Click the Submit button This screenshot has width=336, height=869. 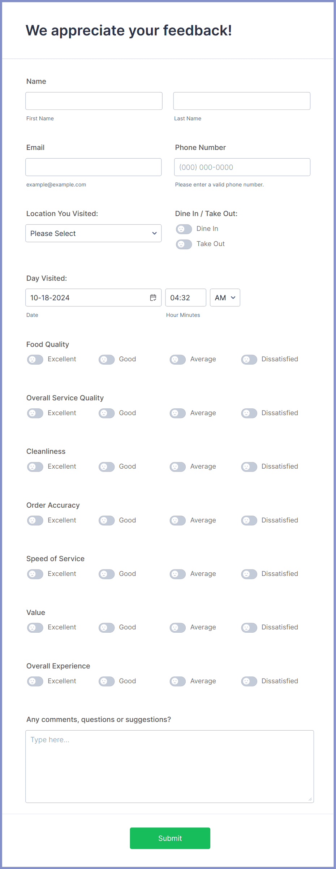click(x=170, y=838)
